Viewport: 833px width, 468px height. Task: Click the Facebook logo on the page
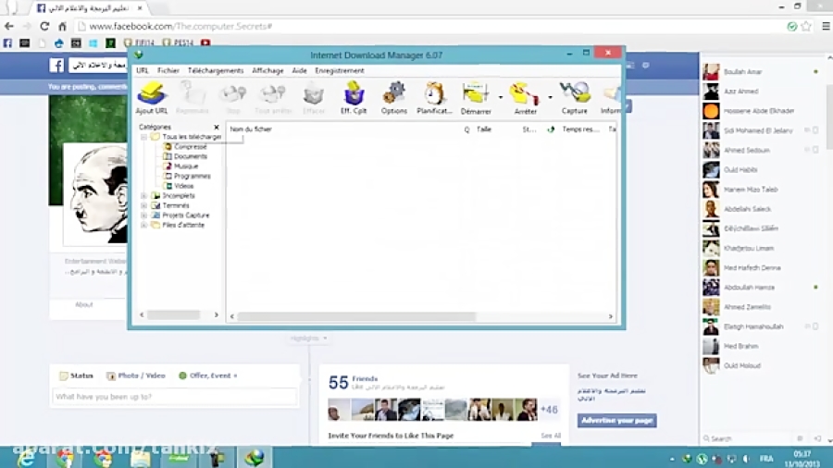56,65
